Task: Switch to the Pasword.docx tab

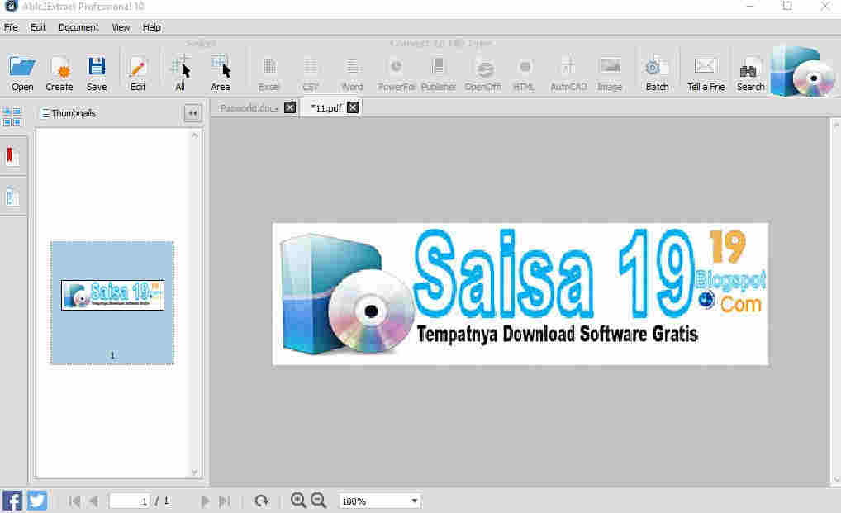Action: 249,107
